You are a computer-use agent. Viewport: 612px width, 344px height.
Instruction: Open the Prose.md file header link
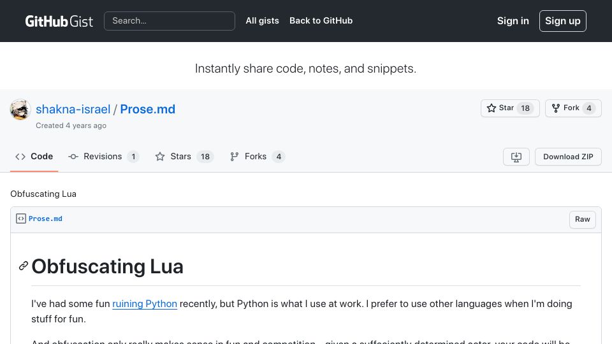click(45, 219)
